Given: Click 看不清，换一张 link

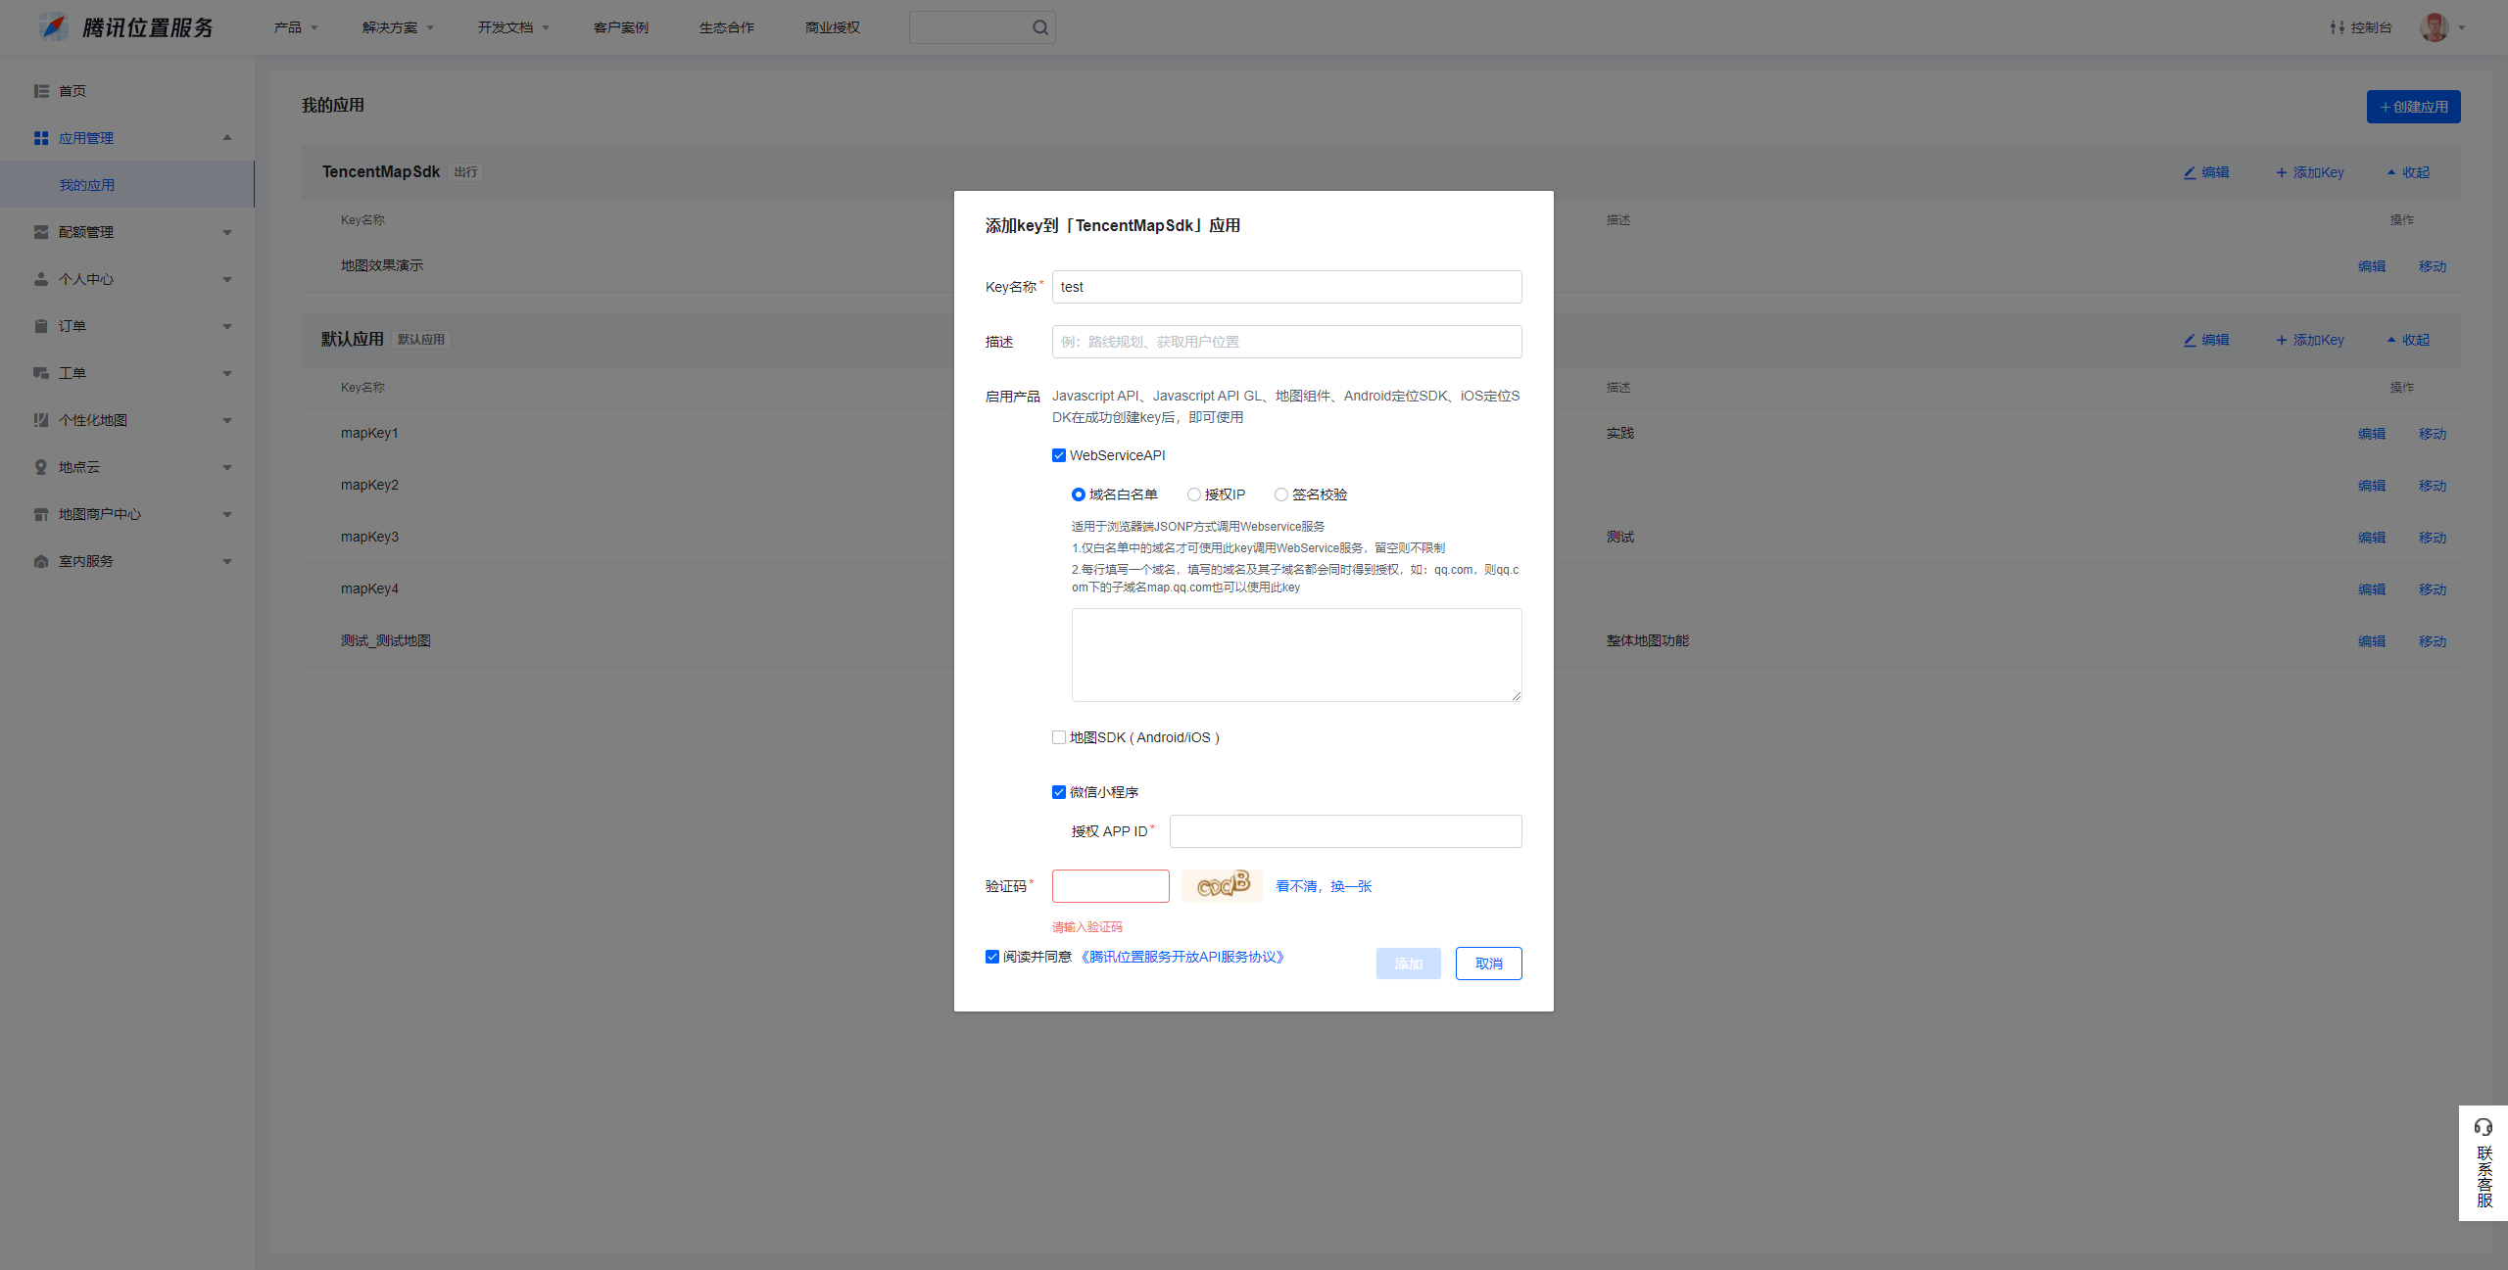Looking at the screenshot, I should (x=1324, y=886).
